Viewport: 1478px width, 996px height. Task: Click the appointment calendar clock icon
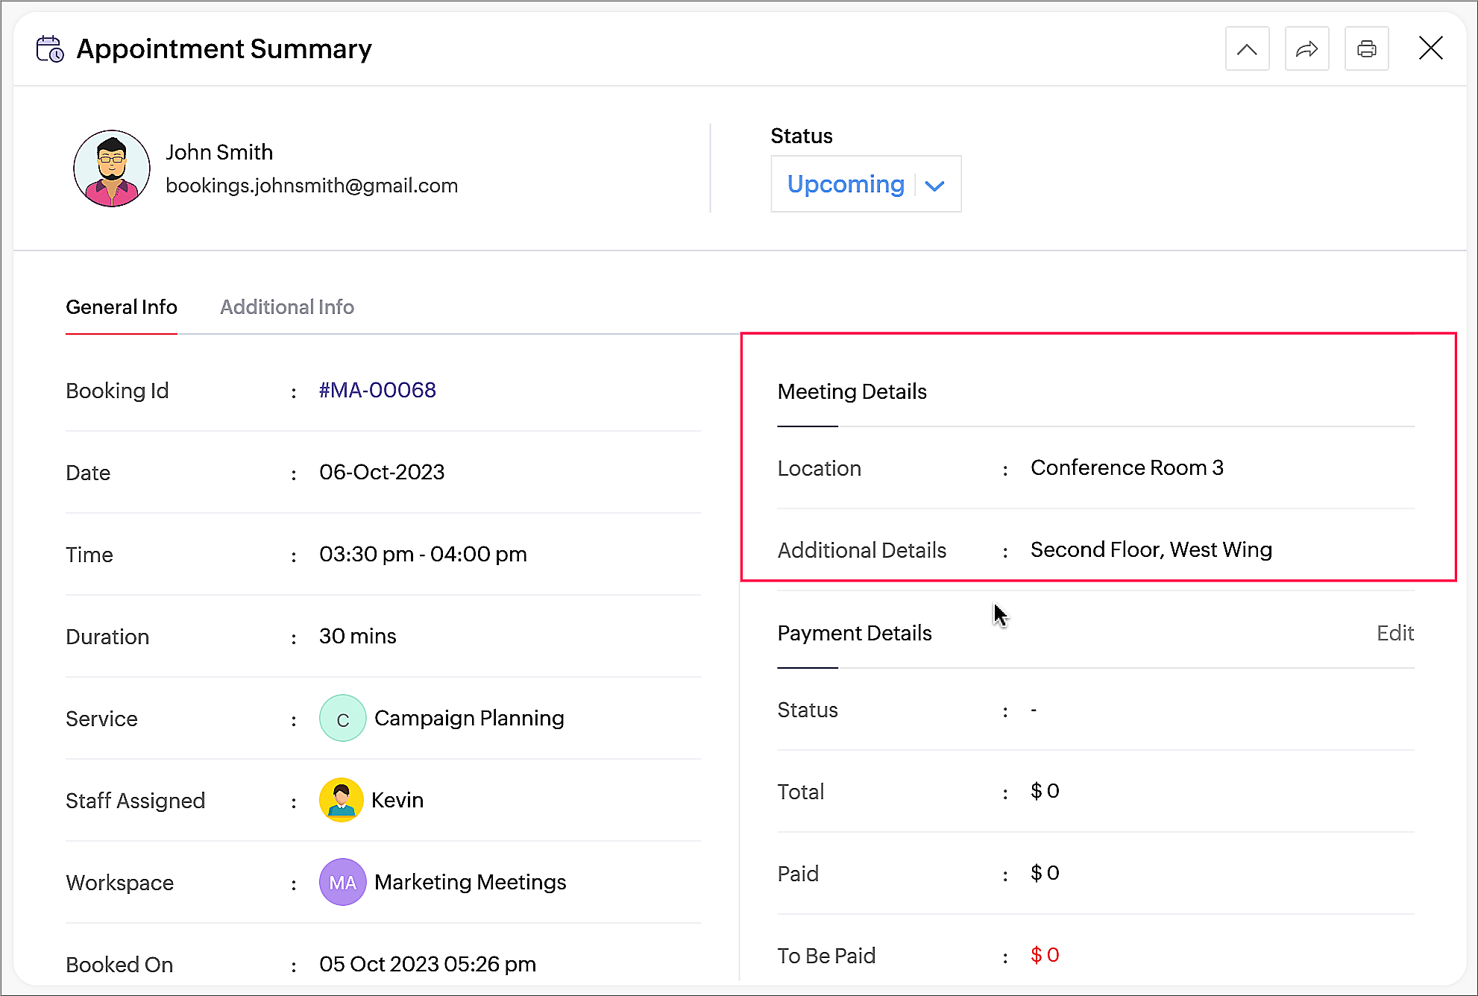[50, 49]
